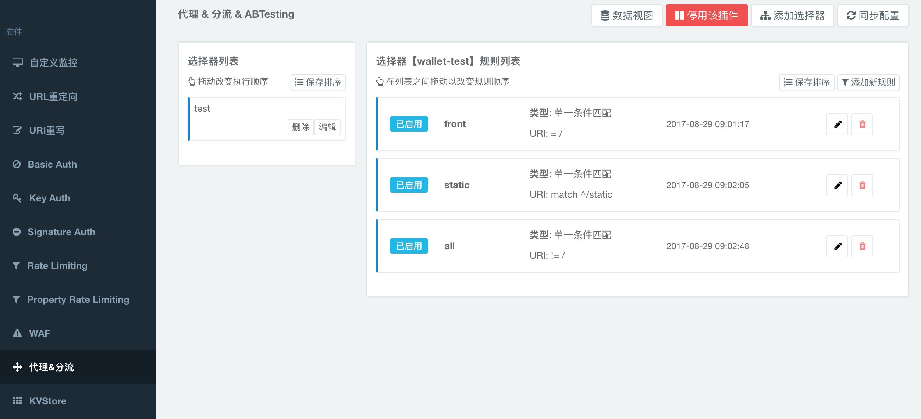Screen dimensions: 921x419
Task: Click the key icon next to Key Auth
Action: tap(17, 198)
